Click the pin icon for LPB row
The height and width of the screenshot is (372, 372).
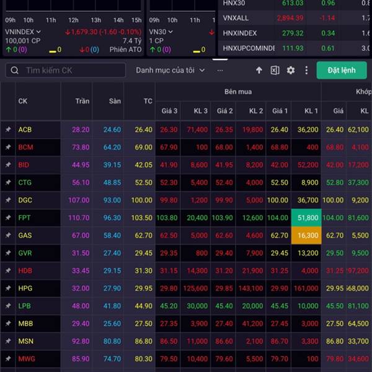[x=8, y=306]
